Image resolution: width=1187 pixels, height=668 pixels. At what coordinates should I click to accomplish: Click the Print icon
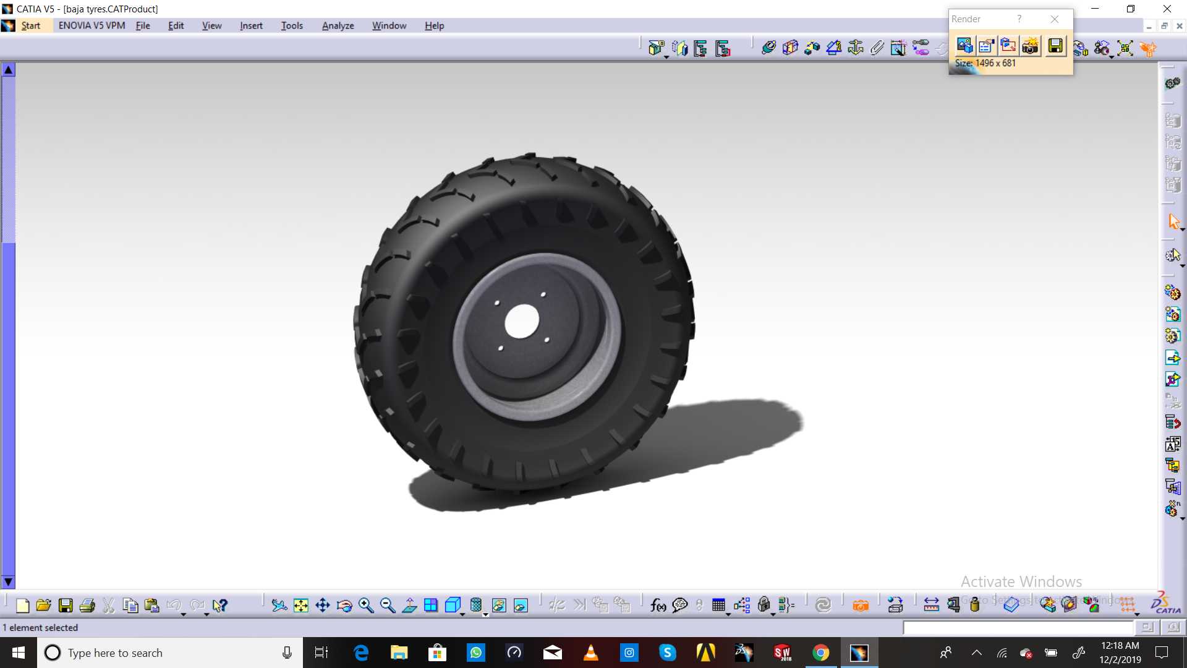click(x=87, y=606)
